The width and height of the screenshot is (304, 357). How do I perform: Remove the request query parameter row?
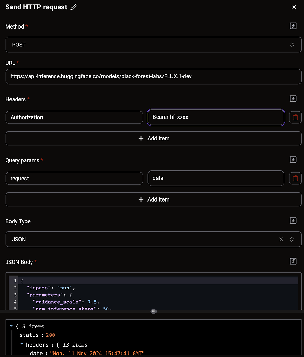click(295, 178)
